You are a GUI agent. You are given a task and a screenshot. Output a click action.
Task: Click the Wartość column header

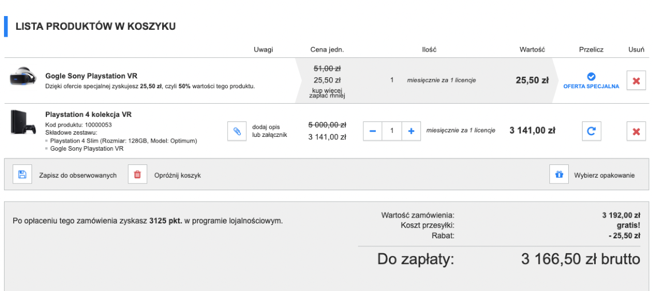click(532, 49)
